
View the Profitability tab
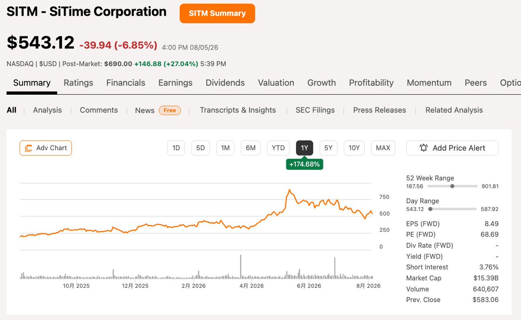[x=371, y=83]
